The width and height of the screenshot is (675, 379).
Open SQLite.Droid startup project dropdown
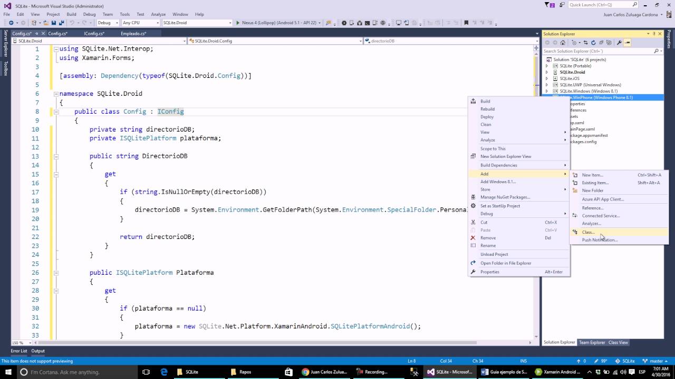click(x=230, y=23)
